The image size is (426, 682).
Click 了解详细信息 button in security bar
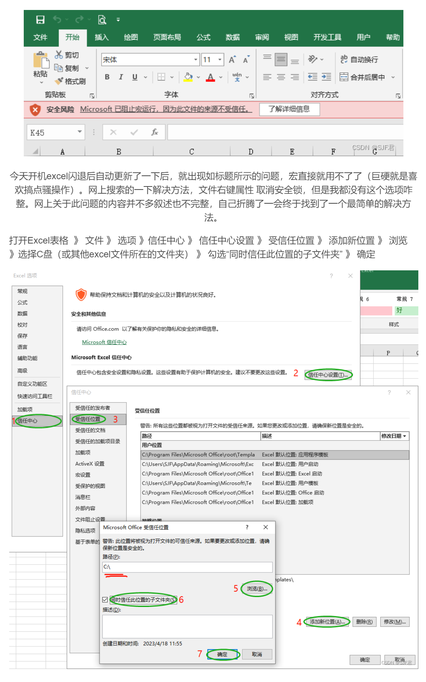click(x=289, y=109)
